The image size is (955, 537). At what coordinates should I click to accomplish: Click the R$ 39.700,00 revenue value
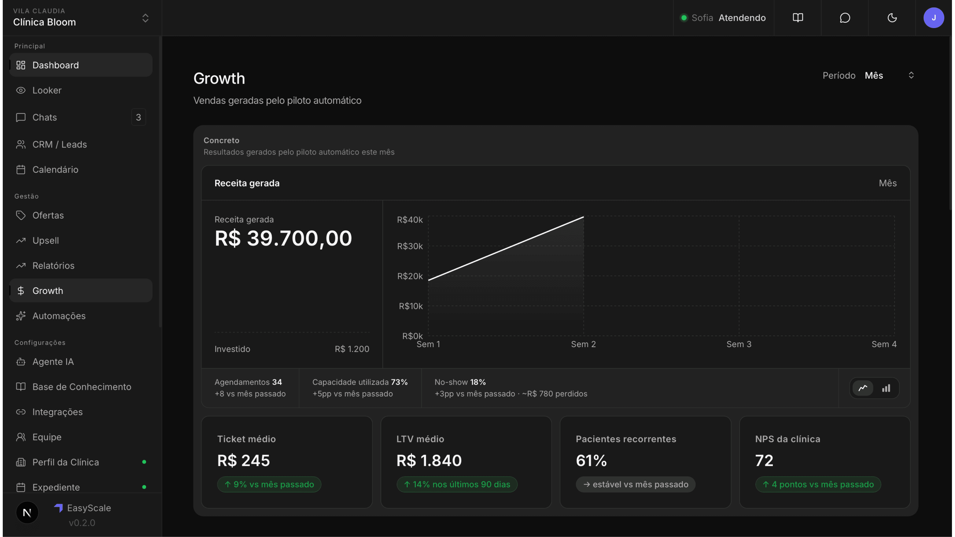pyautogui.click(x=283, y=238)
